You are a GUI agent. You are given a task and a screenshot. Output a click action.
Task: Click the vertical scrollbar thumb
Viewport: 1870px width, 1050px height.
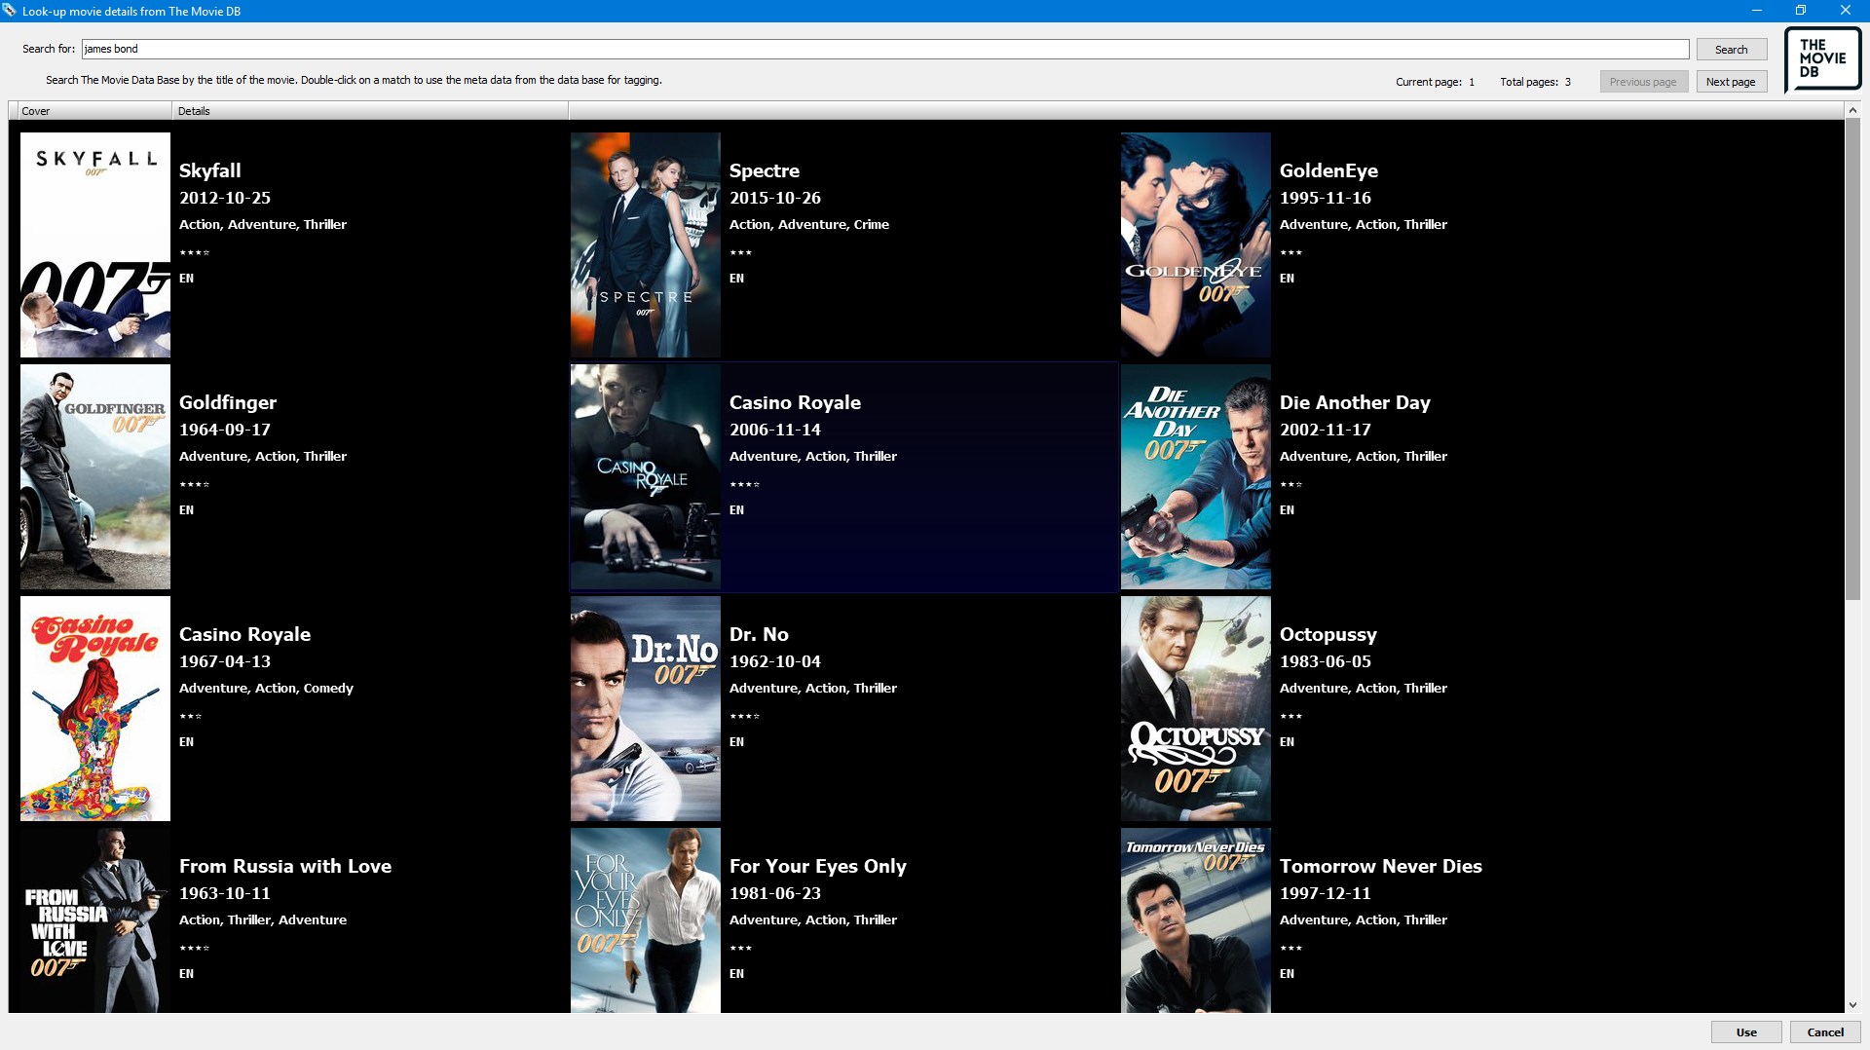(1852, 360)
